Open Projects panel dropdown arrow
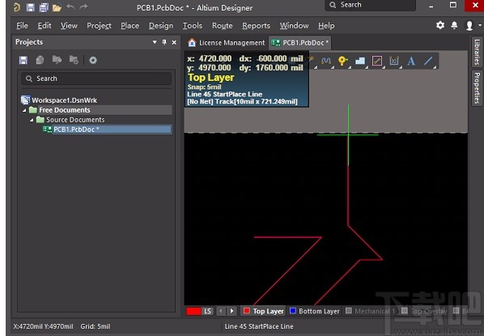The width and height of the screenshot is (484, 336). pos(155,42)
